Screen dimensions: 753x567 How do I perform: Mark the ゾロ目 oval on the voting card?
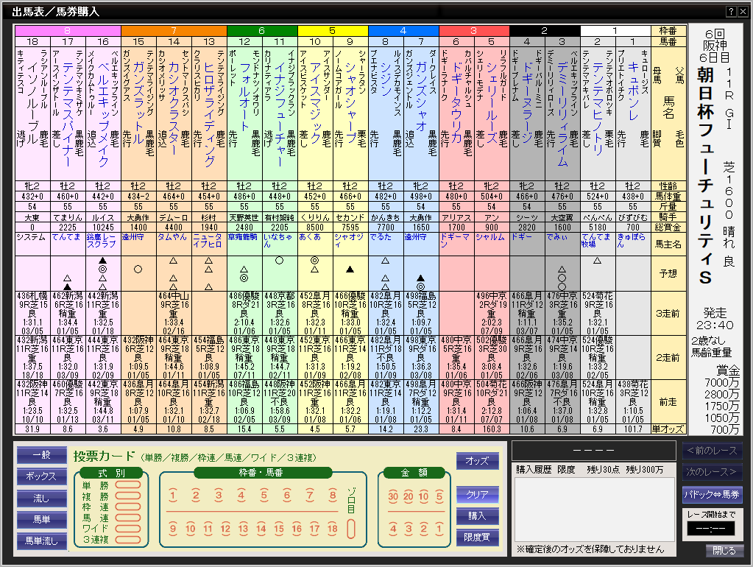[x=351, y=529]
